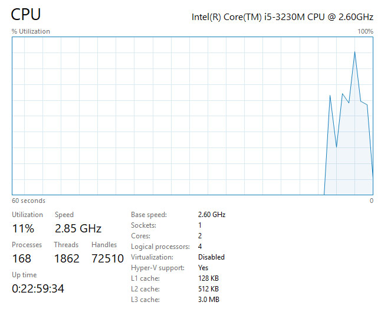
Task: Click the tallest peak in the CPU graph
Action: pyautogui.click(x=354, y=52)
